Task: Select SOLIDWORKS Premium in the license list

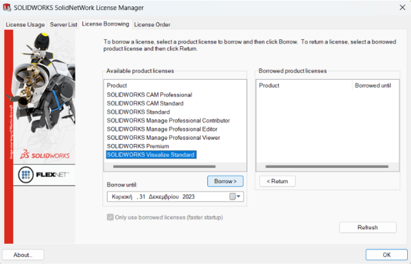Action: pos(137,146)
